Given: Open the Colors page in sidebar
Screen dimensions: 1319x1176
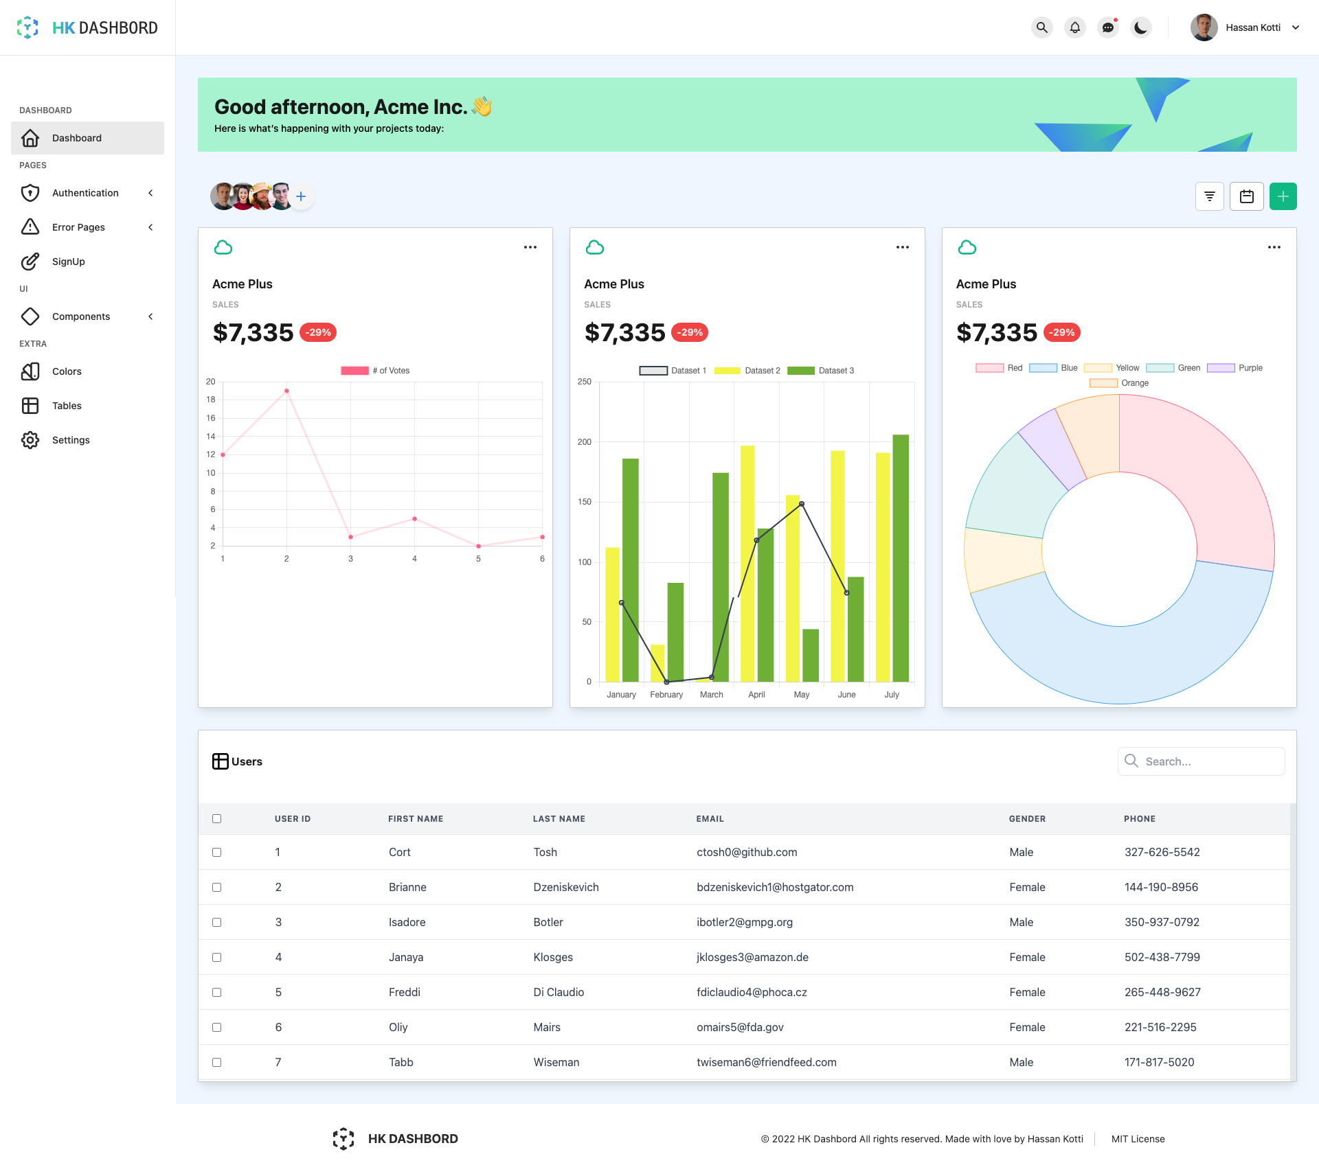Looking at the screenshot, I should (x=67, y=371).
